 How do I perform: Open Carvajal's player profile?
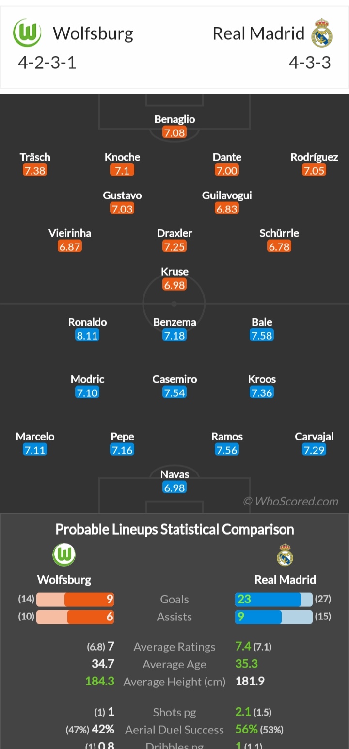click(x=314, y=437)
